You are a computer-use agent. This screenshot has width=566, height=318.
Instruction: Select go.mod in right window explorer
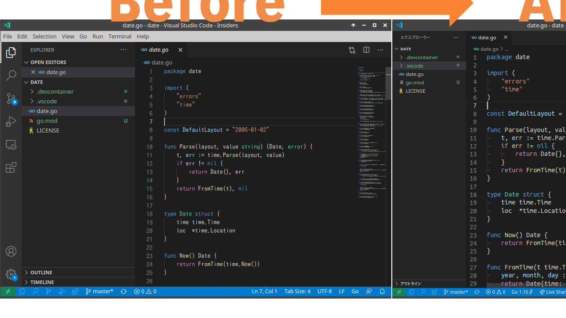(x=429, y=83)
